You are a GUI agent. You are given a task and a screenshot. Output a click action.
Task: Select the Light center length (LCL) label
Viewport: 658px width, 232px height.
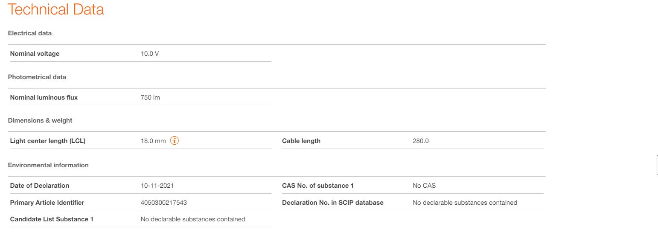(48, 141)
